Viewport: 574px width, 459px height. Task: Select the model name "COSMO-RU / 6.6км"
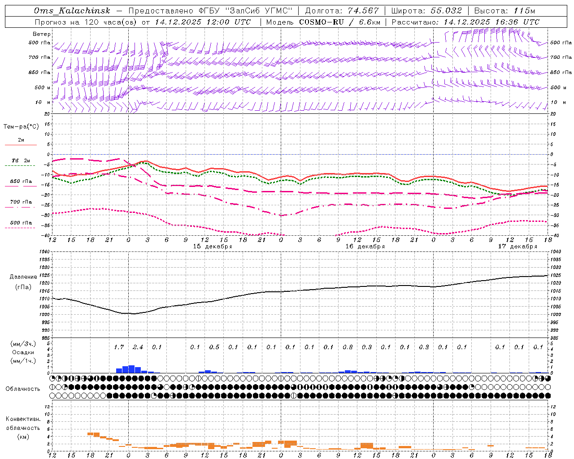(339, 22)
